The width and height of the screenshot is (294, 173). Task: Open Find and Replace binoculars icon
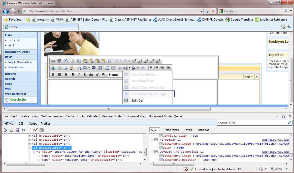pyautogui.click(x=66, y=61)
